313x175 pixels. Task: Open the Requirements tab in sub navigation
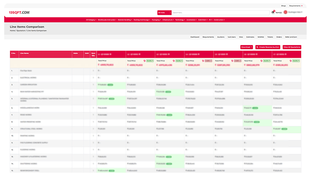click(208, 37)
